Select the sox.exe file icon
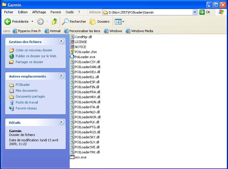The image size is (228, 169). tap(72, 157)
